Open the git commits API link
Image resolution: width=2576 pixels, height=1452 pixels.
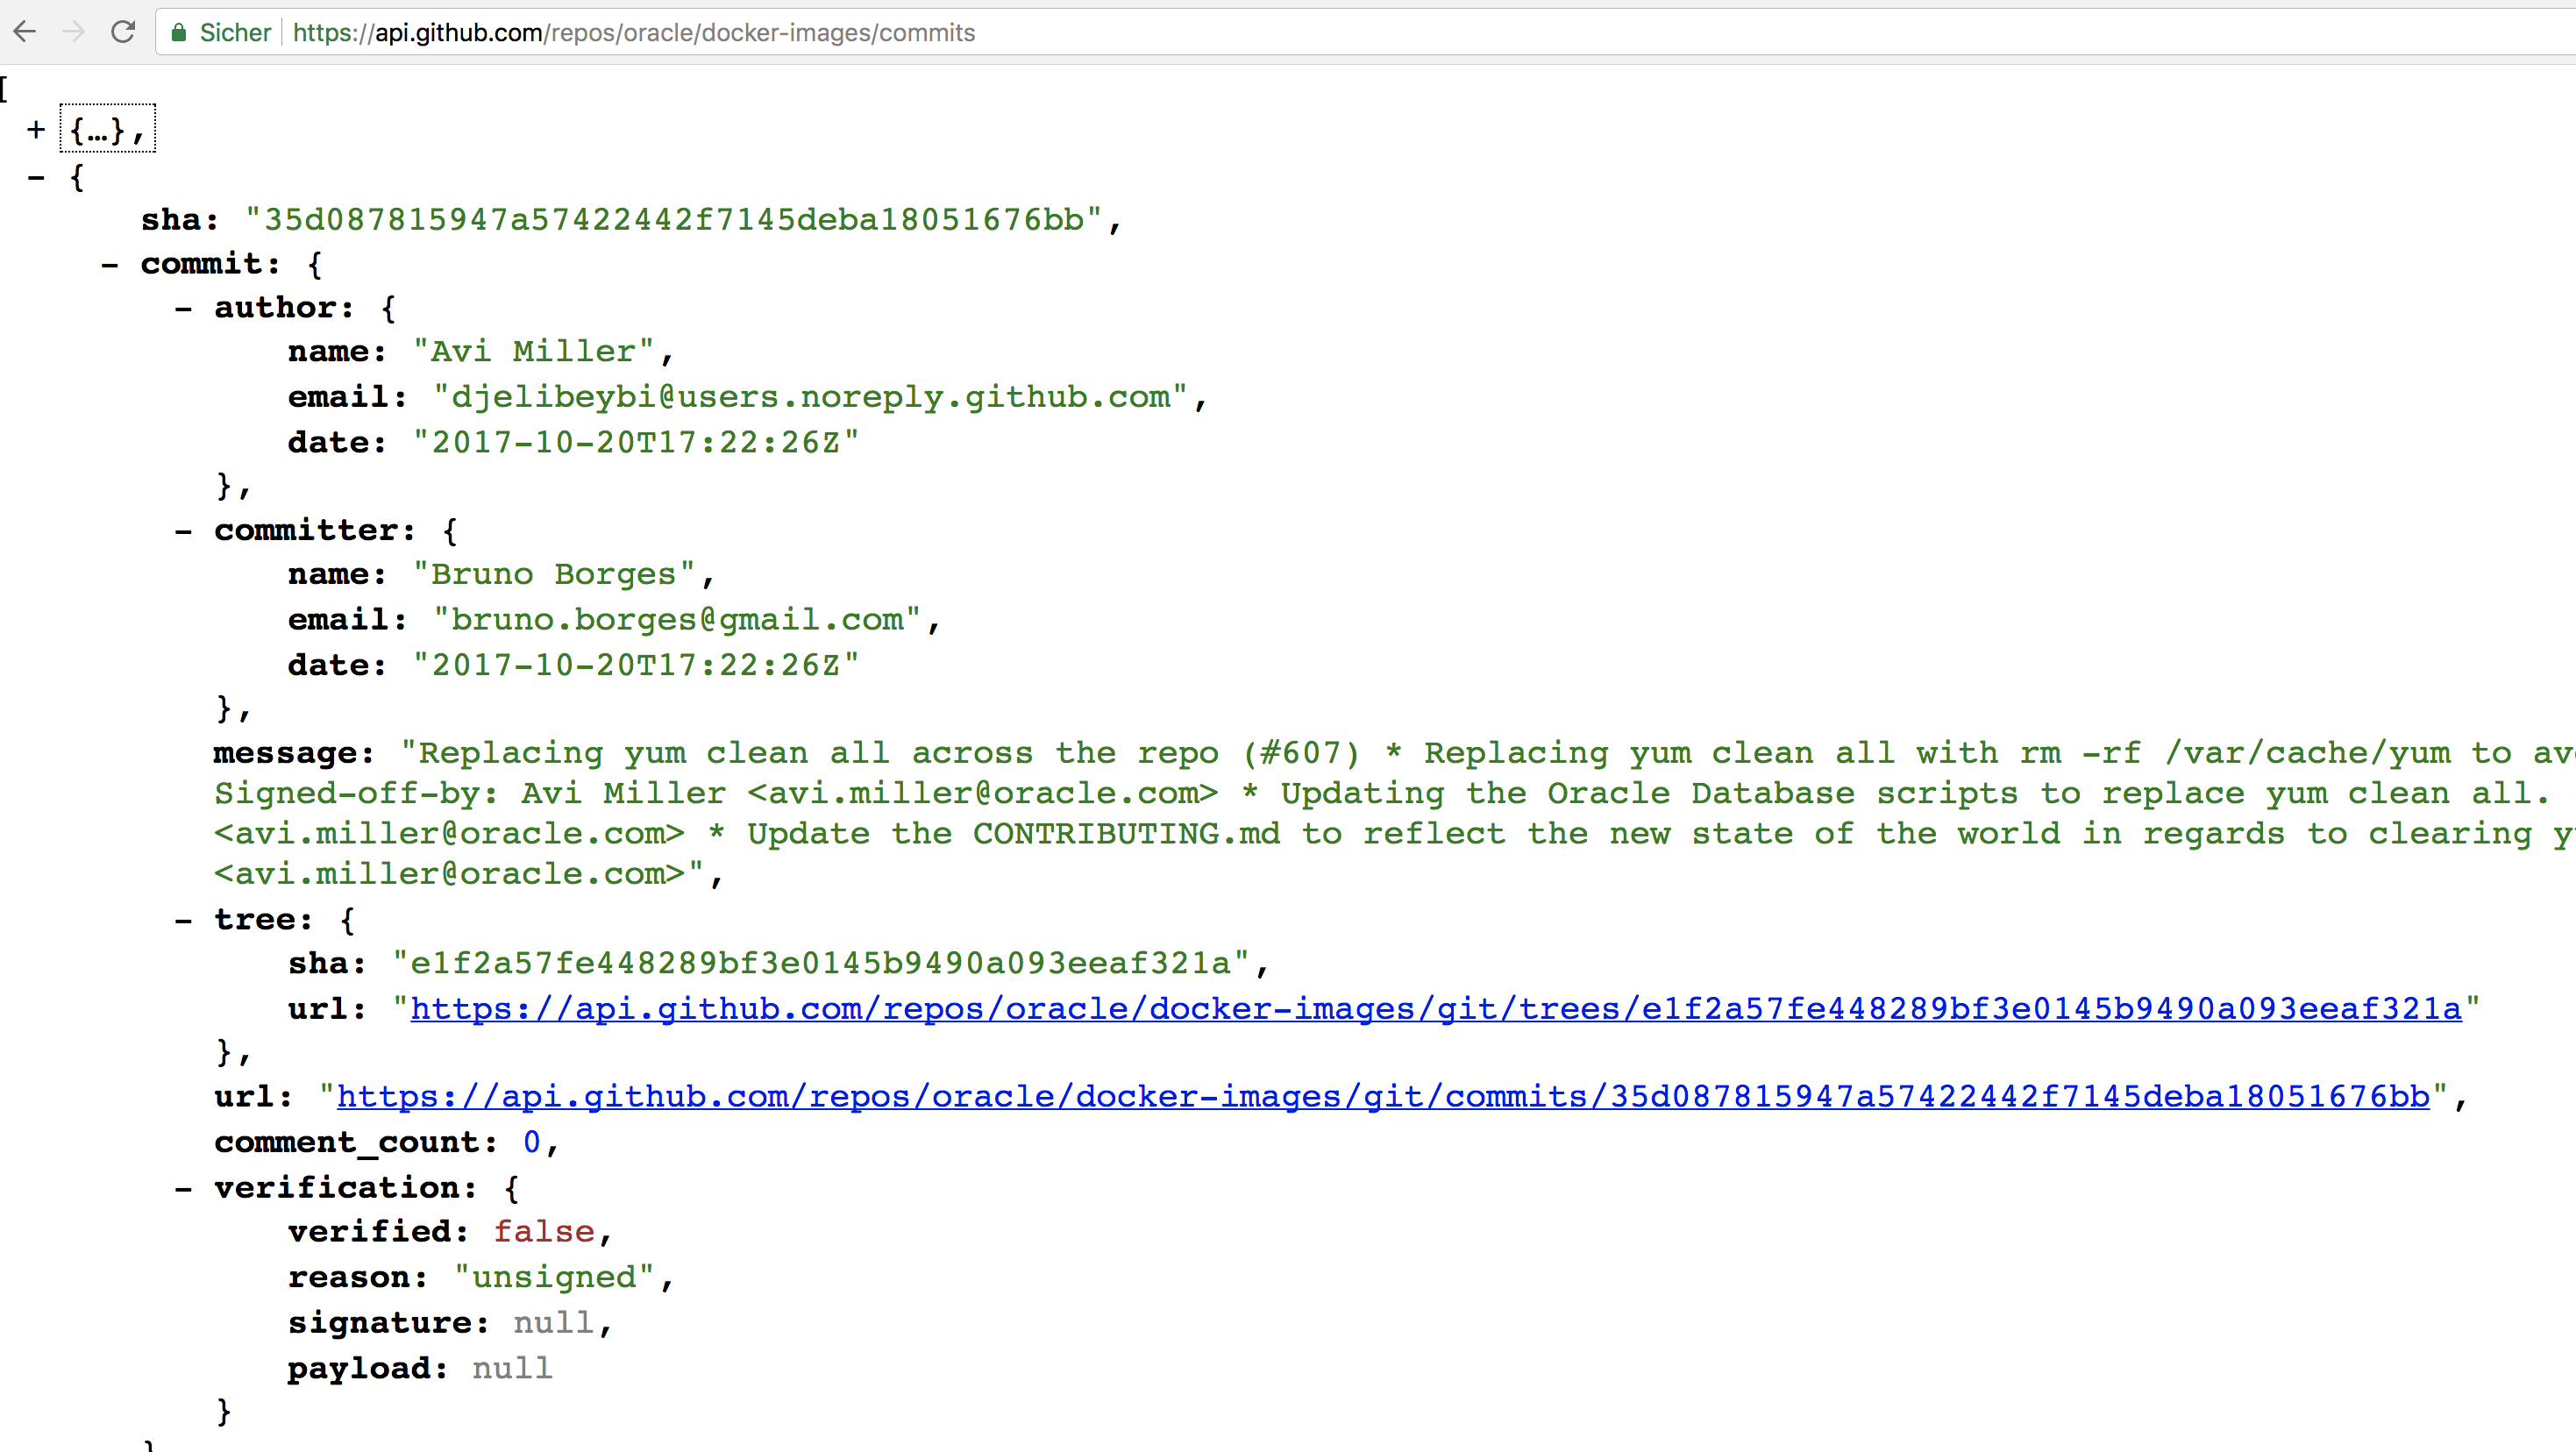click(x=1382, y=1097)
